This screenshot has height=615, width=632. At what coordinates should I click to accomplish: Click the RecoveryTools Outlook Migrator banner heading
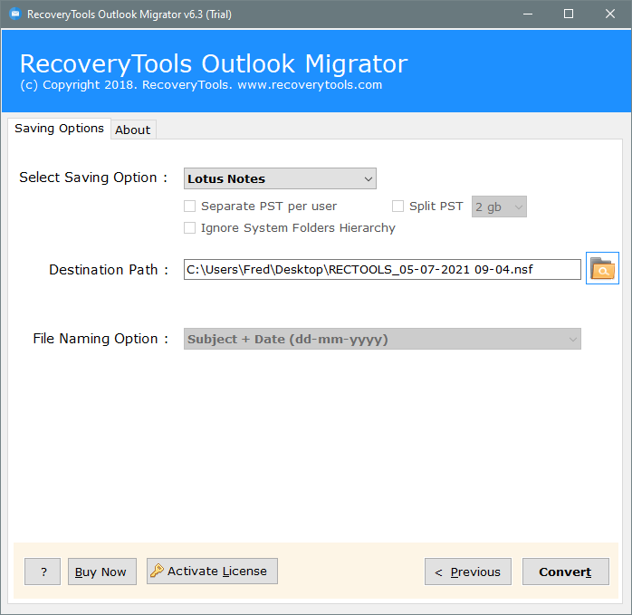click(x=214, y=63)
